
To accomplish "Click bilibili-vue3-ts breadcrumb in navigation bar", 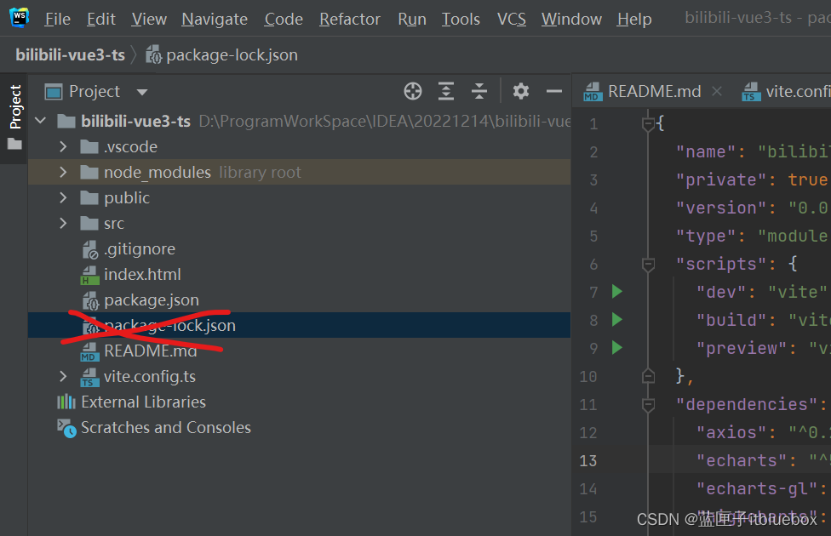I will tap(70, 55).
